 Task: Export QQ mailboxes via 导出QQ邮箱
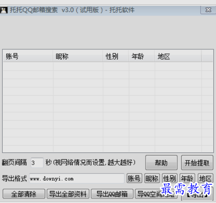pyautogui.click(x=112, y=194)
